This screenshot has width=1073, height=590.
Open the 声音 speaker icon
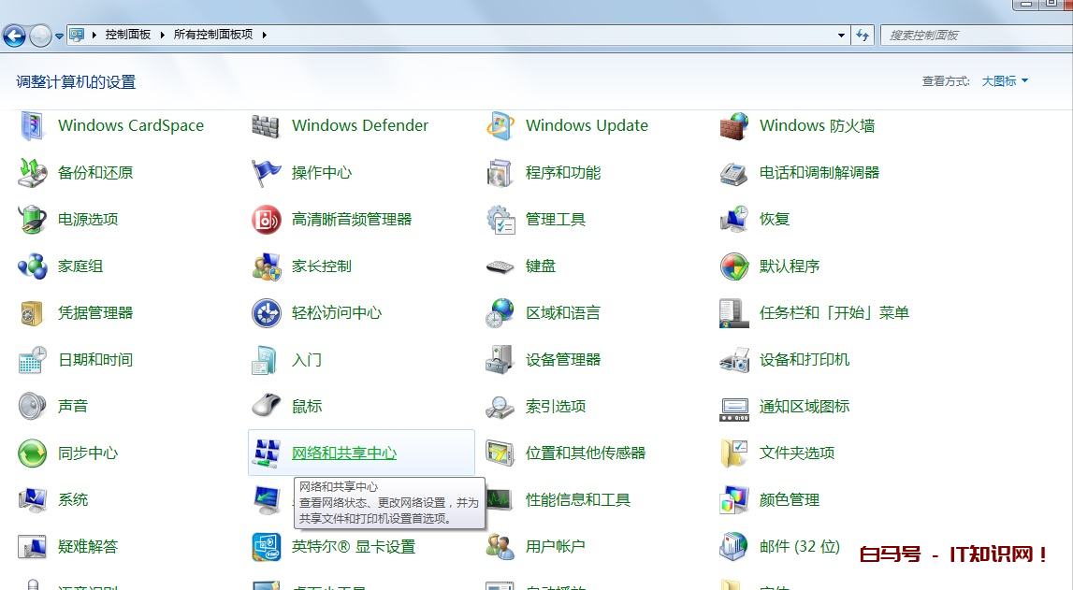click(x=33, y=407)
